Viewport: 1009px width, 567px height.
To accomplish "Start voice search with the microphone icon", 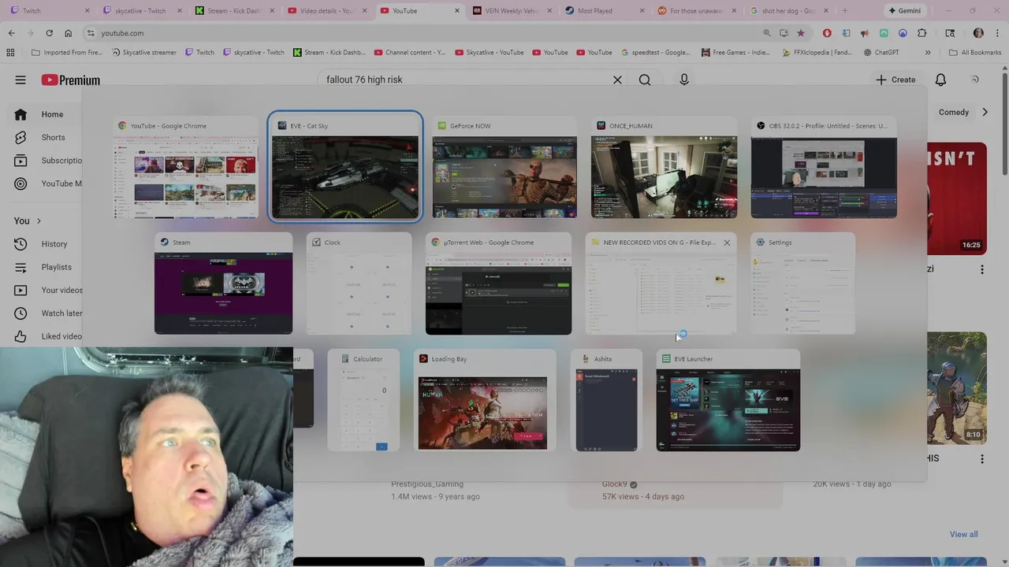I will pyautogui.click(x=684, y=80).
